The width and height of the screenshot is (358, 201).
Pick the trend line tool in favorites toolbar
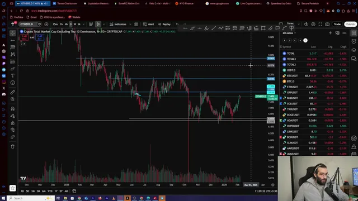pos(214,28)
